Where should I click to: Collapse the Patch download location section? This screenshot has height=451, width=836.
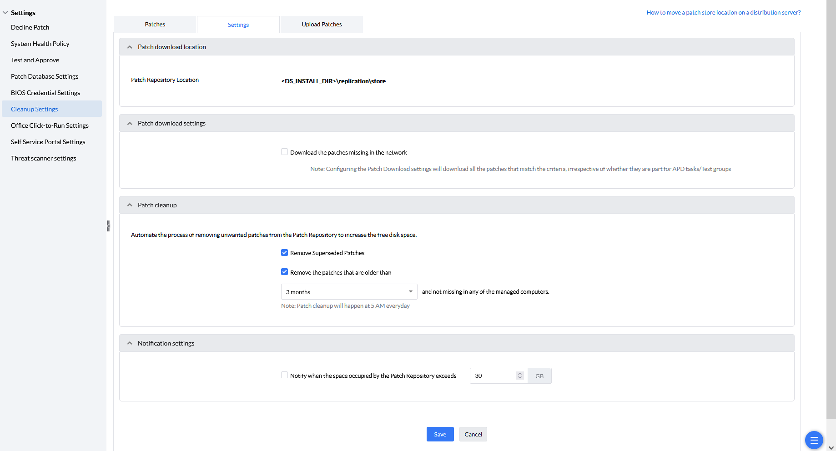pos(130,46)
